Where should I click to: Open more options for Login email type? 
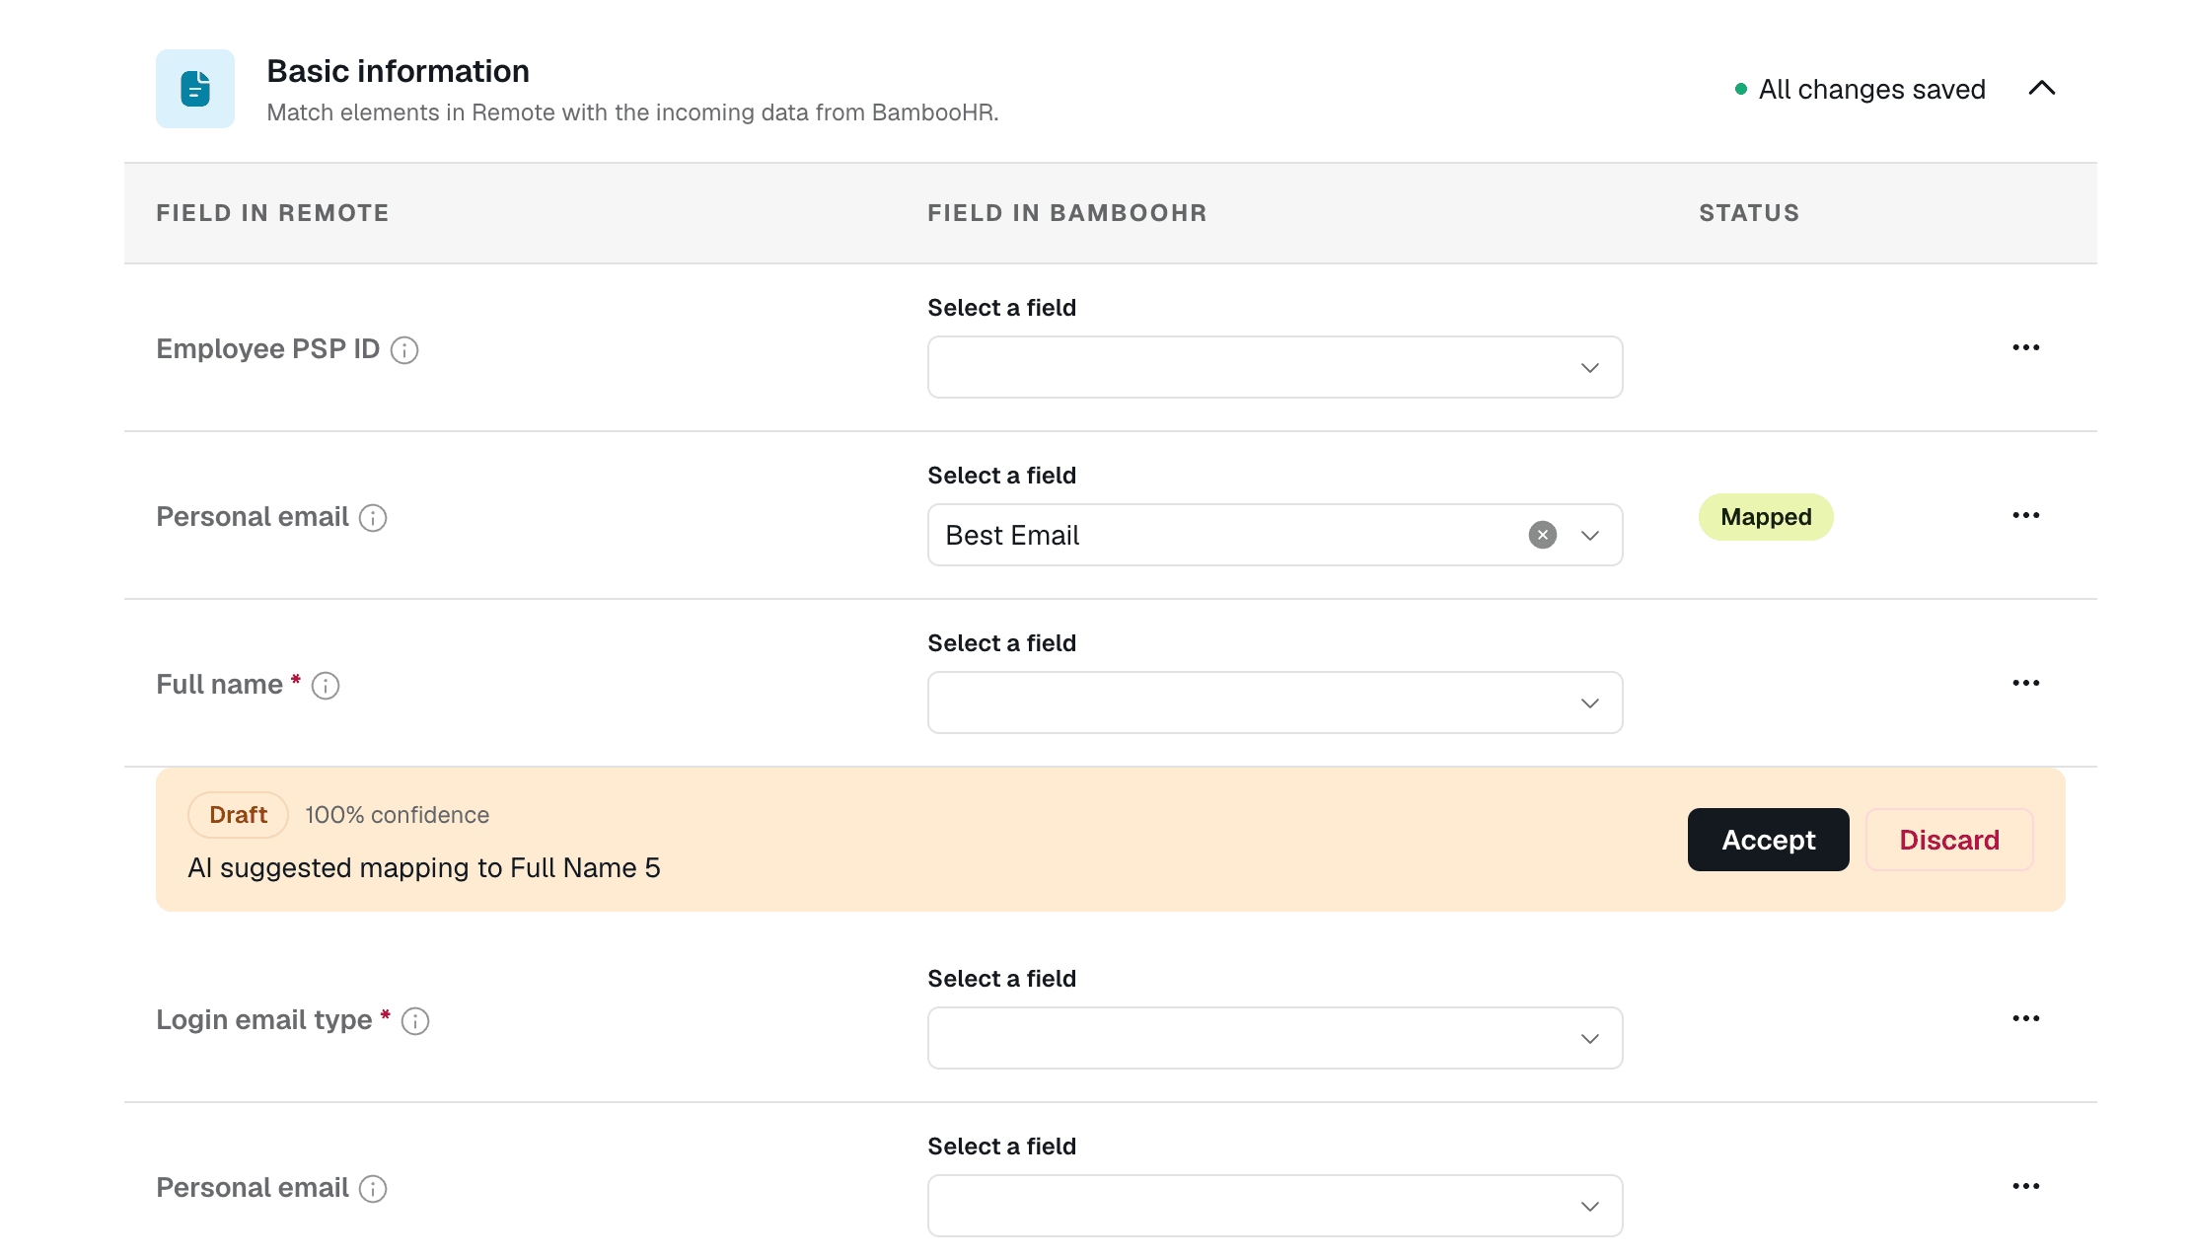[x=2026, y=1018]
